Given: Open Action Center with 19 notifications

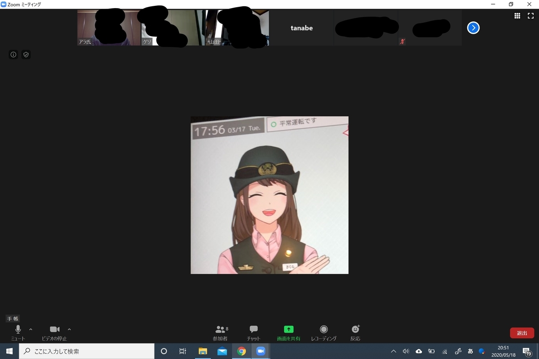Looking at the screenshot, I should point(528,351).
